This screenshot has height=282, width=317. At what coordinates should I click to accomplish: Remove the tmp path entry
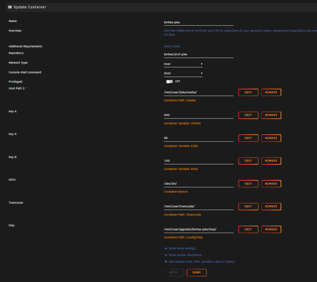pyautogui.click(x=271, y=229)
